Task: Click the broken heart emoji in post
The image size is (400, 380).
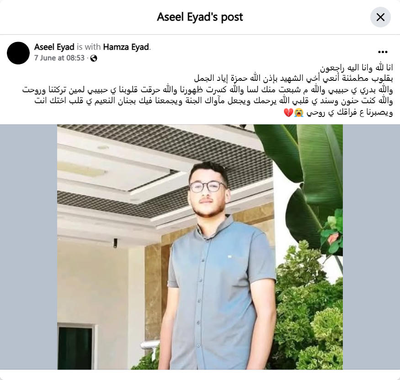Action: click(x=288, y=112)
